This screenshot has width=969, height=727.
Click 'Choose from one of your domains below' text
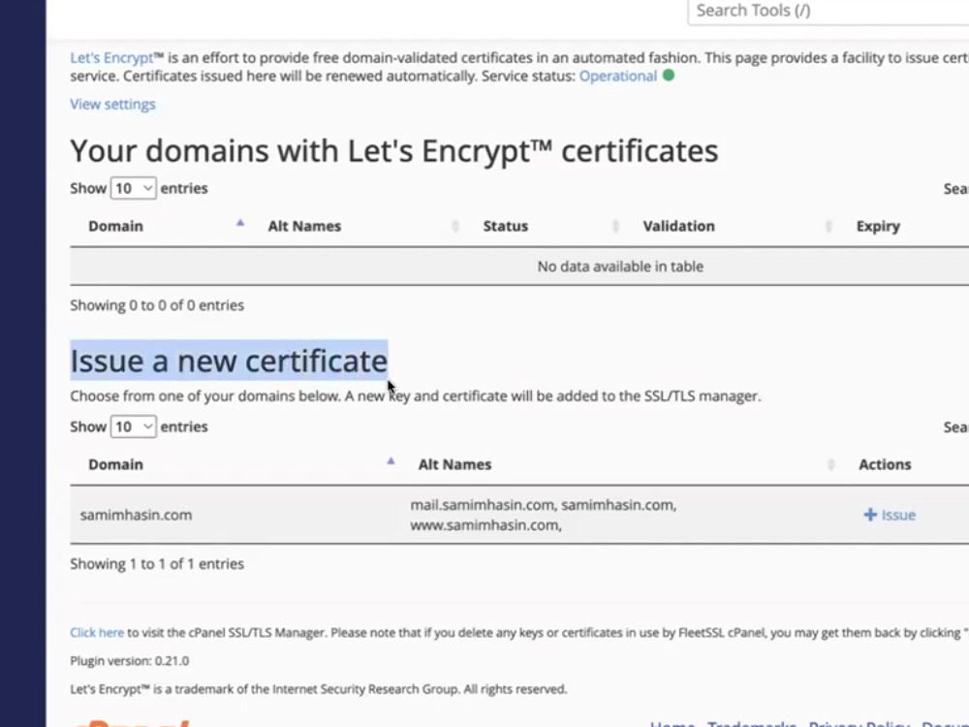[416, 396]
